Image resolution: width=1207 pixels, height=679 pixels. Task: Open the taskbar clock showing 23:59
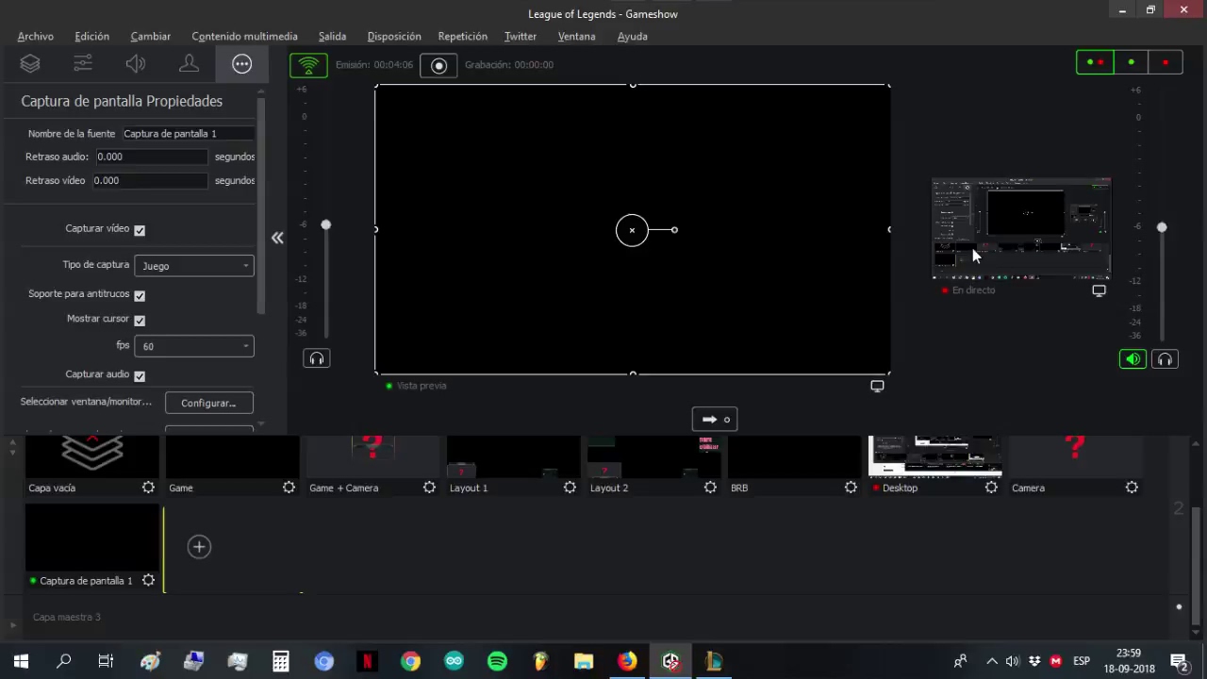(x=1129, y=661)
